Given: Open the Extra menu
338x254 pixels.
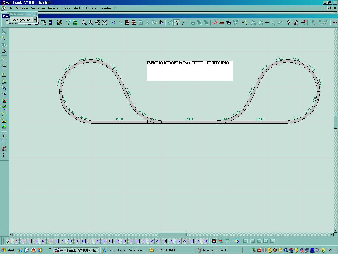Looking at the screenshot, I should pos(66,8).
